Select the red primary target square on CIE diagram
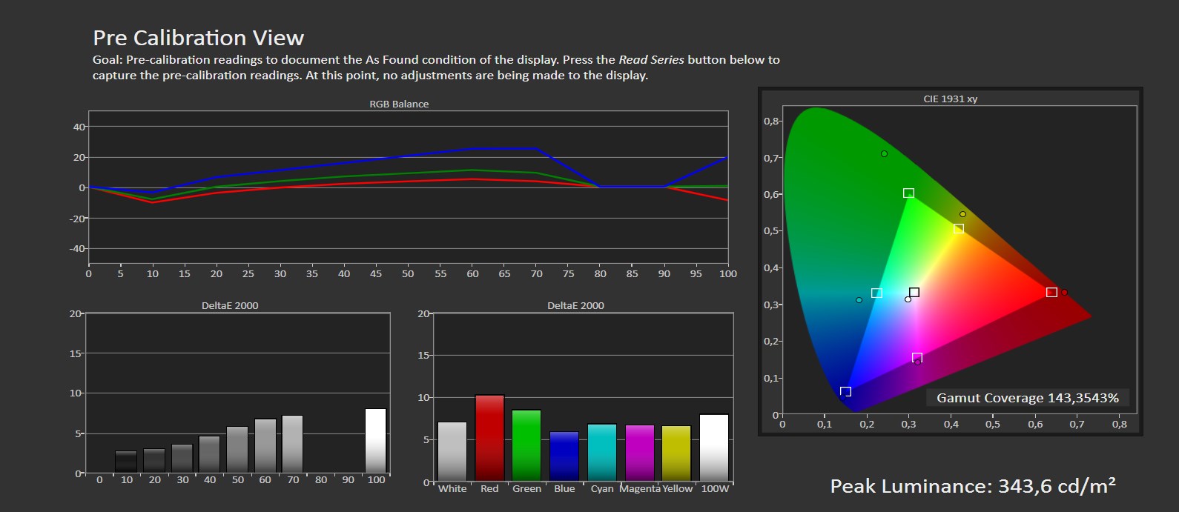1179x512 pixels. coord(1051,293)
